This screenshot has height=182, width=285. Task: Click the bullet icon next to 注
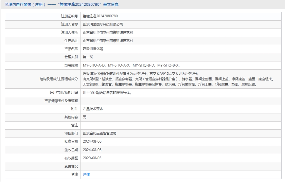click(72, 174)
